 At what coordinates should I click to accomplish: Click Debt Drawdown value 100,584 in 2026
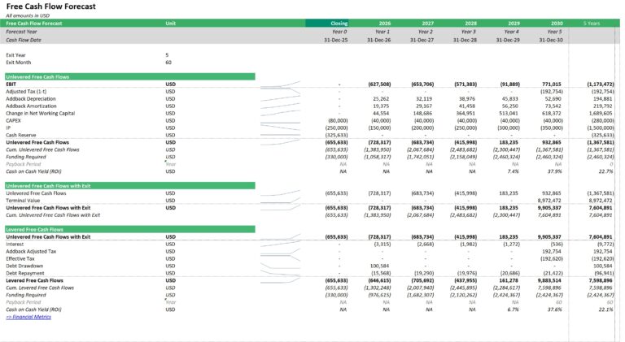pos(380,266)
